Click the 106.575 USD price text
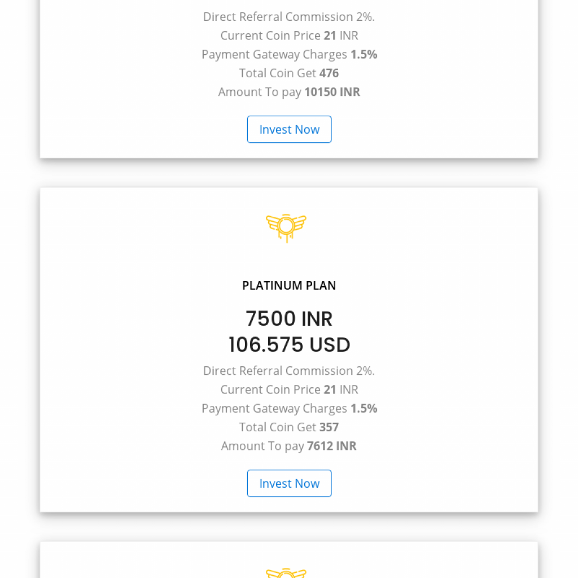Viewport: 578px width, 578px height. 289,345
